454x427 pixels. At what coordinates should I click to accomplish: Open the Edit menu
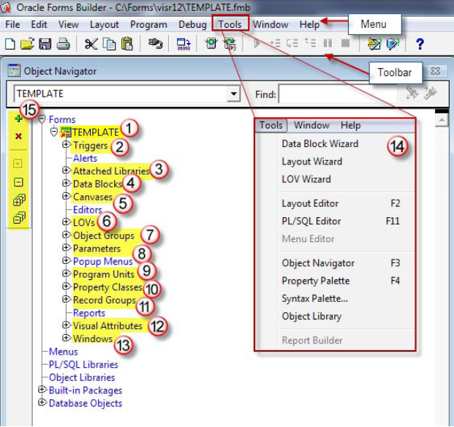(39, 24)
